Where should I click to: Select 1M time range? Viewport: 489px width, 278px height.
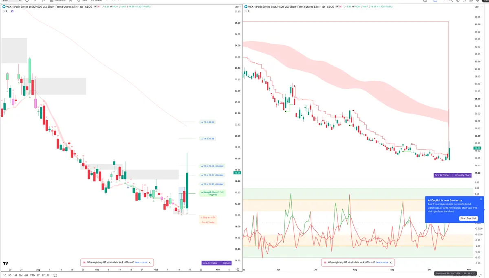point(15,276)
